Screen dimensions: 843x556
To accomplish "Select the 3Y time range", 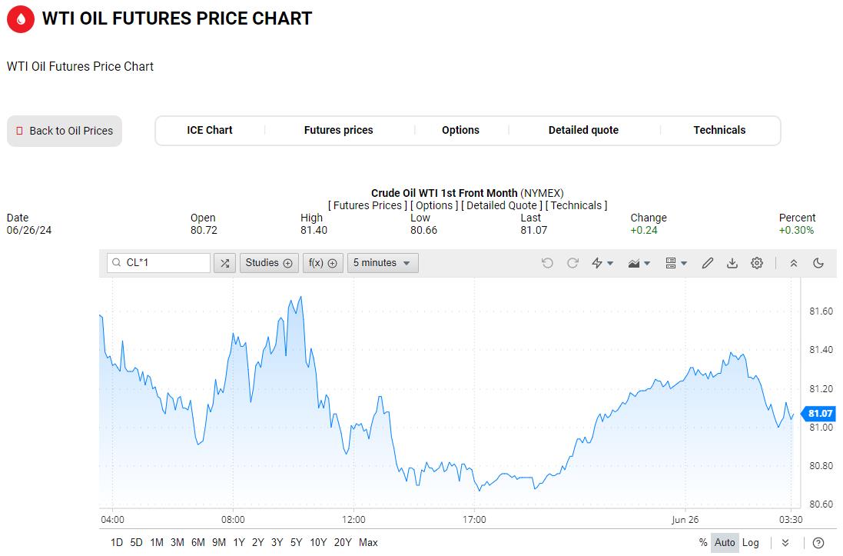I will pyautogui.click(x=277, y=543).
